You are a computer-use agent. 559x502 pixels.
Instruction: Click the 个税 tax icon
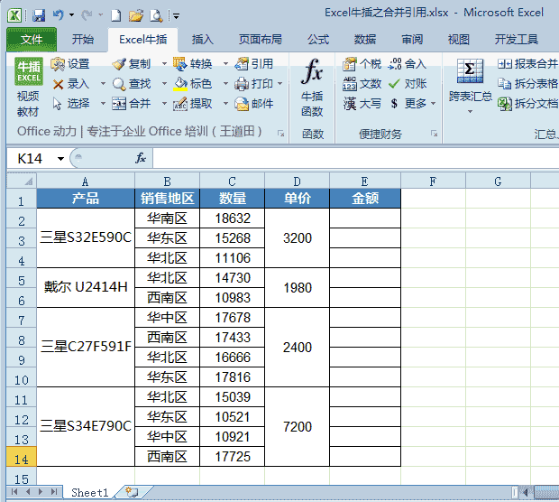click(x=350, y=64)
